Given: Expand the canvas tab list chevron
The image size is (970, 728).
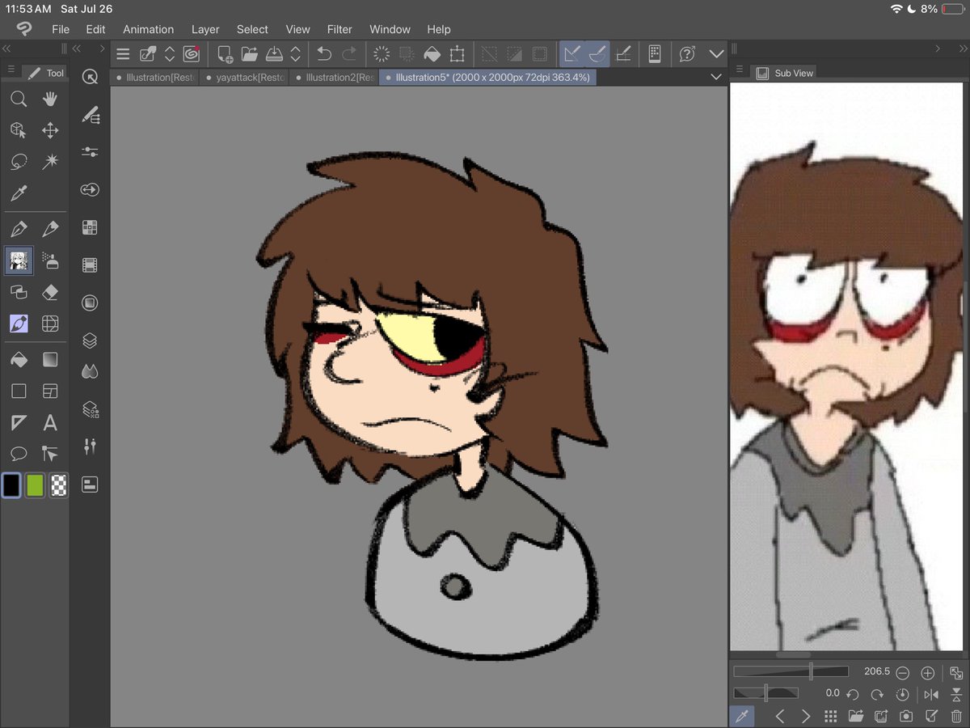Looking at the screenshot, I should pos(715,77).
